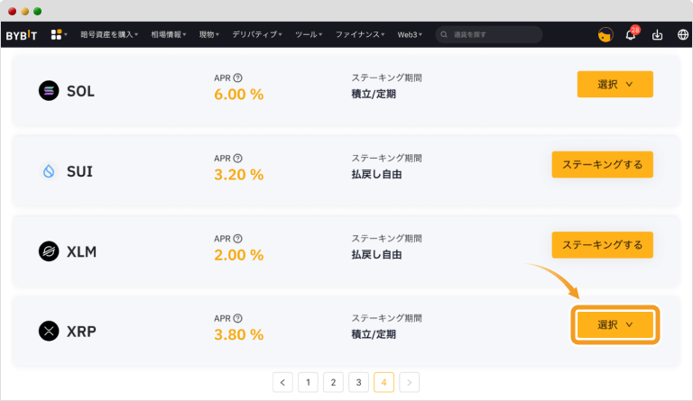Focus the coin search field
This screenshot has height=401, width=693.
point(489,34)
